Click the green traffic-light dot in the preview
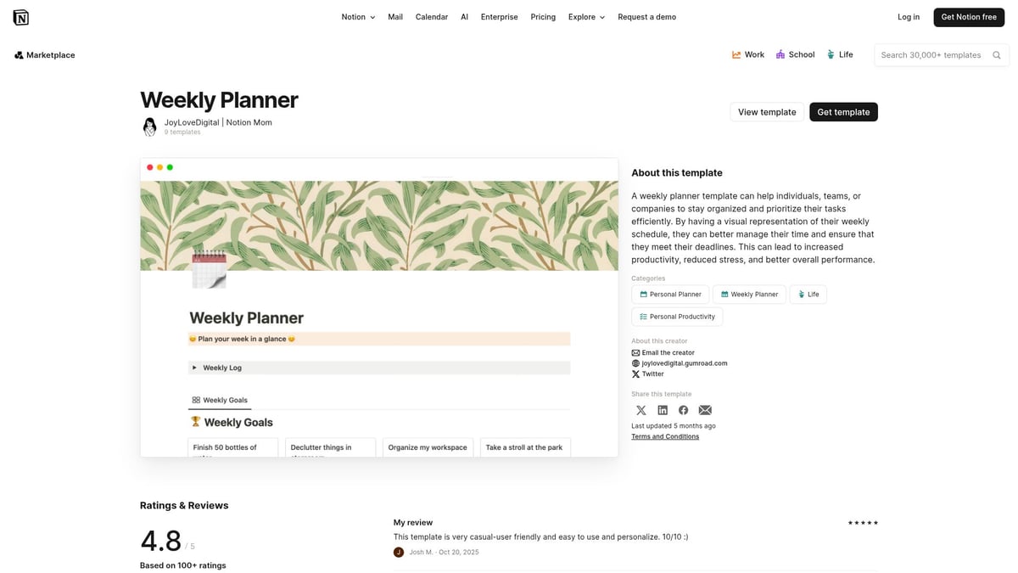This screenshot has height=573, width=1018. coord(170,167)
